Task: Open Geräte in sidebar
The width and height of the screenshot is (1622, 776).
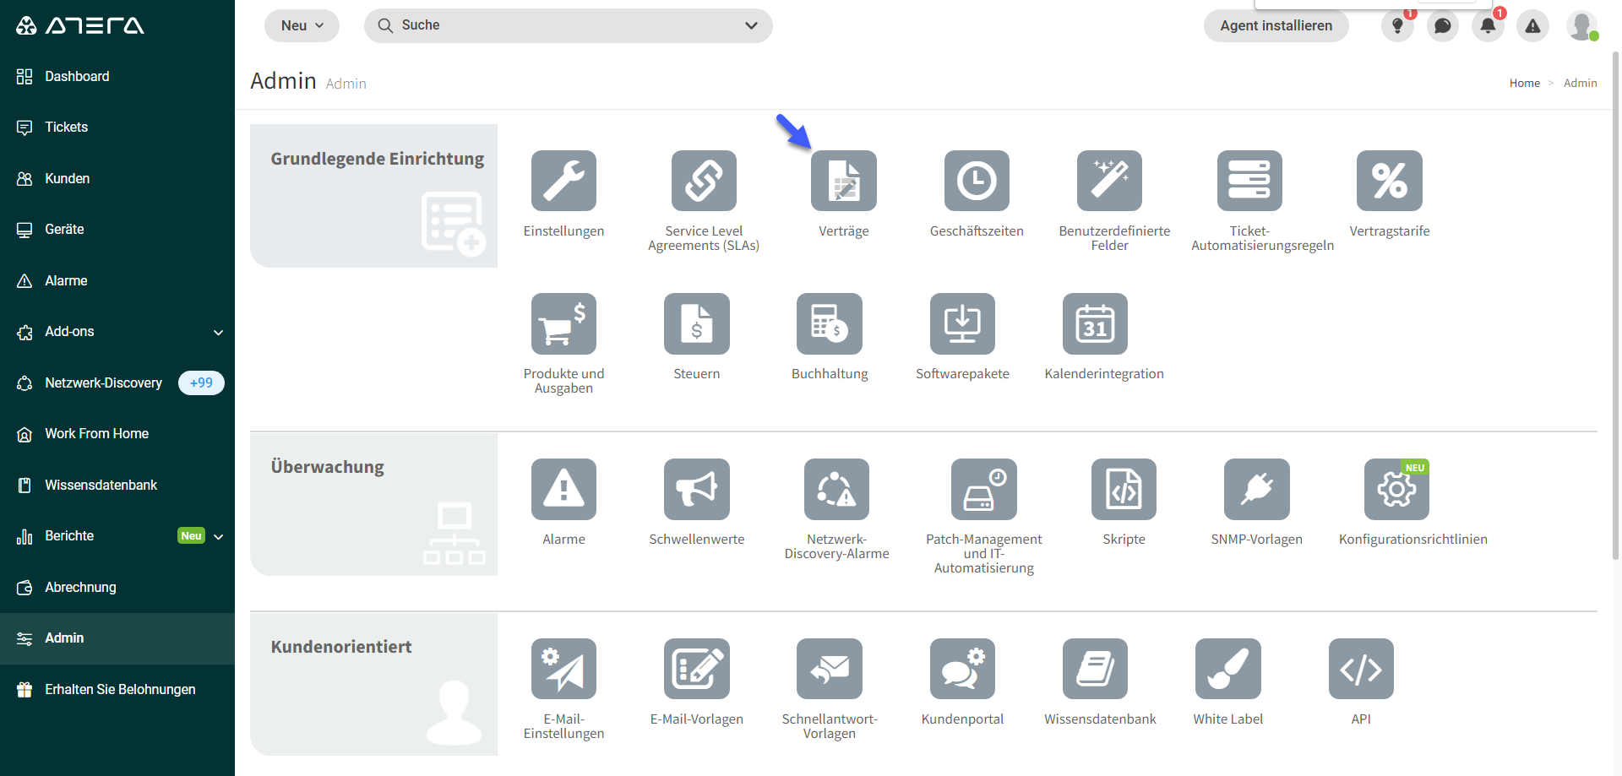Action: 117,229
